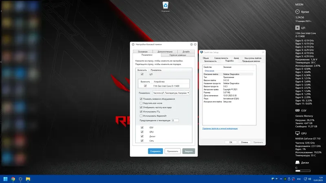326x183 pixels.
Task: Select the Показатели tab
Action: 147,55
